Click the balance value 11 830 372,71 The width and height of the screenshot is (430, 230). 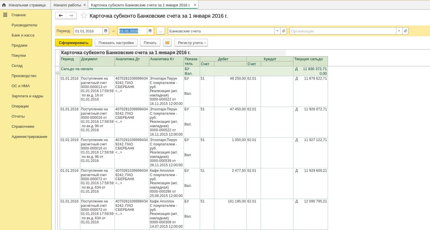(x=315, y=69)
